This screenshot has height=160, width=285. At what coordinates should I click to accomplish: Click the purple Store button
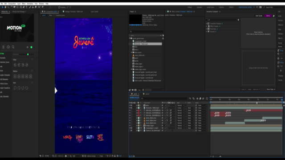pos(268,16)
